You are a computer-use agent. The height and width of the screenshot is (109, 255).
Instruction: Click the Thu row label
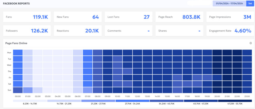tap(9, 71)
